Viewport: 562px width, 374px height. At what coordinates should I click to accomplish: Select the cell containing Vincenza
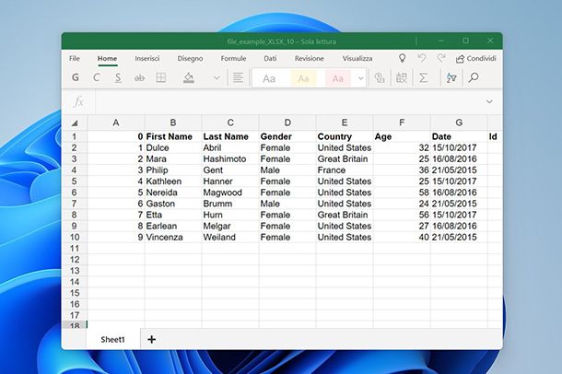173,237
